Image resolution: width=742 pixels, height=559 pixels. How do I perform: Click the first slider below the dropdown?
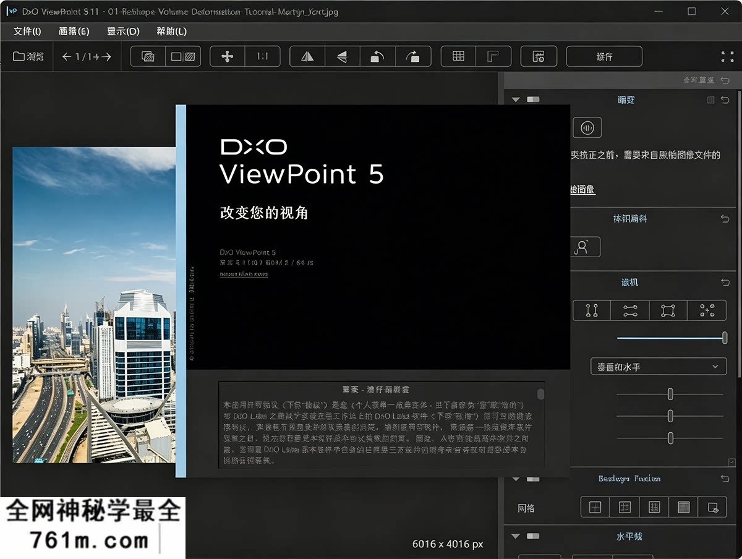pyautogui.click(x=670, y=394)
